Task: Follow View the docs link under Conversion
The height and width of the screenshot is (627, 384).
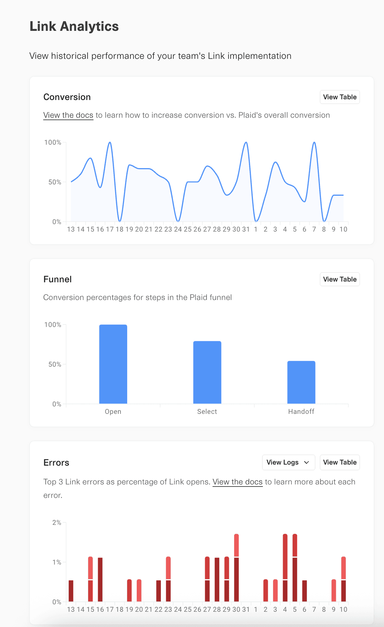Action: (68, 115)
